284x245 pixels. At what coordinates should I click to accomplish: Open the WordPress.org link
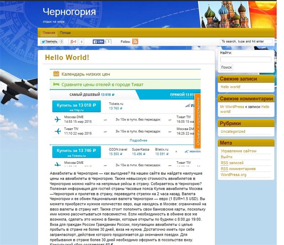coord(233,175)
